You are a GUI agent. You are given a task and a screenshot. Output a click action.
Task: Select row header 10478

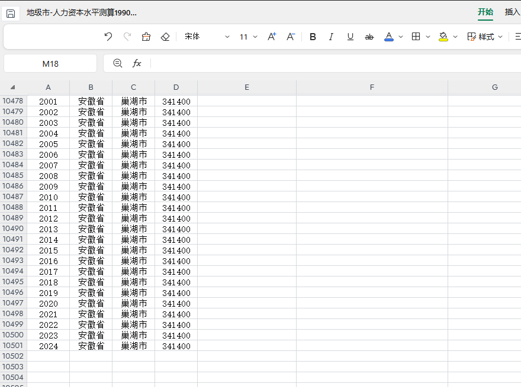tap(13, 101)
